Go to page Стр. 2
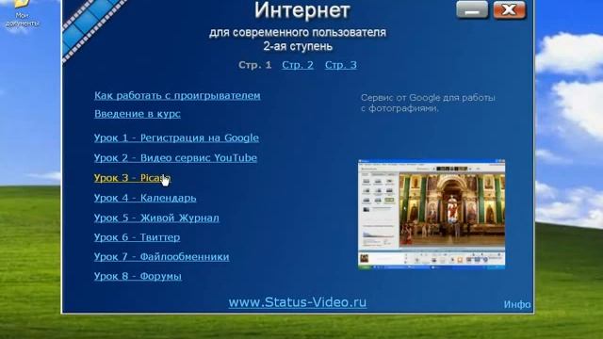This screenshot has height=339, width=603. pyautogui.click(x=298, y=65)
